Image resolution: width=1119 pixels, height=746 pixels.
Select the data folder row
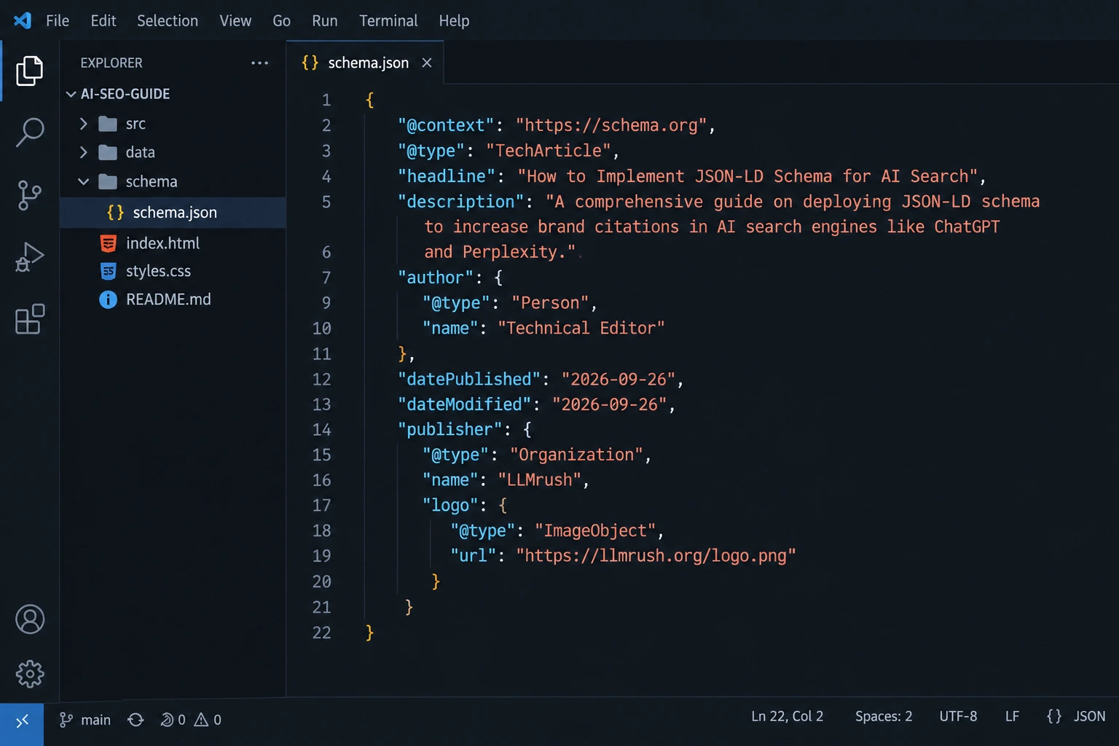click(x=173, y=152)
